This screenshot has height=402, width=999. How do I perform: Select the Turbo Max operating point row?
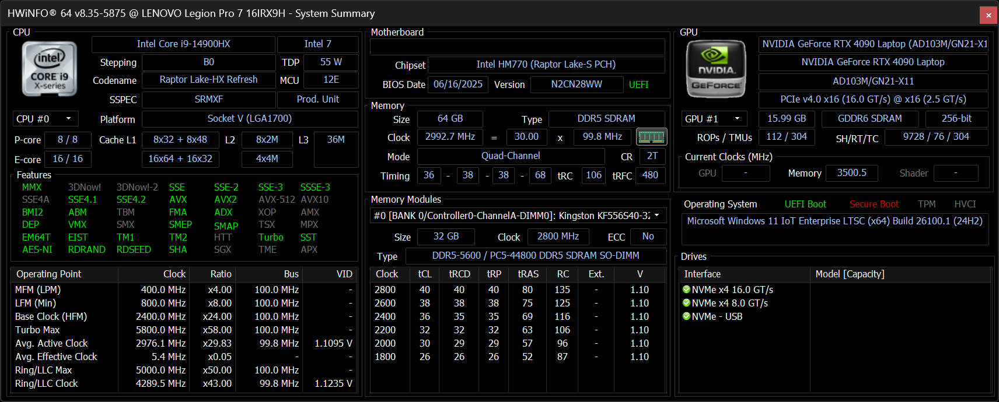pyautogui.click(x=184, y=330)
